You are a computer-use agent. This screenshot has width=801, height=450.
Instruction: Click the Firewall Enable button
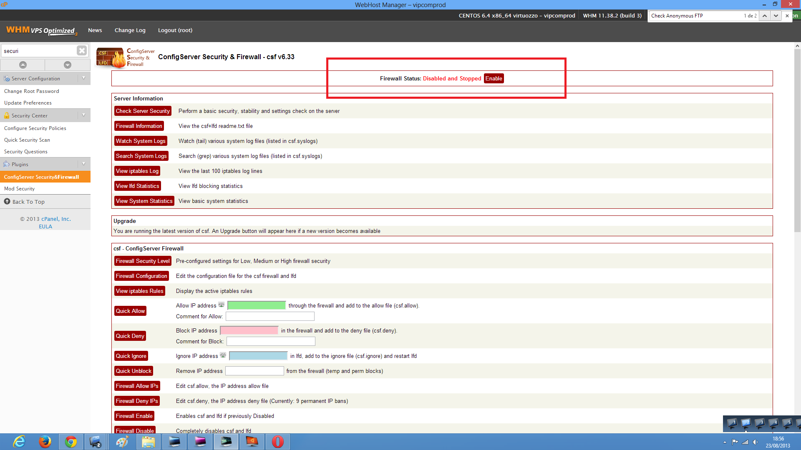point(134,416)
